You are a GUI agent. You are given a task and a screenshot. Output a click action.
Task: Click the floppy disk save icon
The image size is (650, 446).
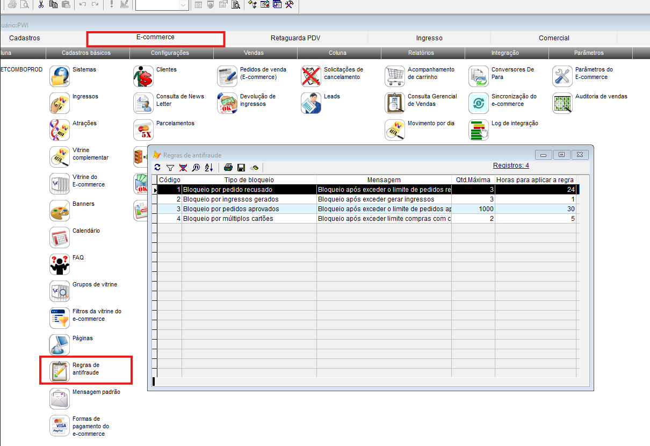point(241,168)
